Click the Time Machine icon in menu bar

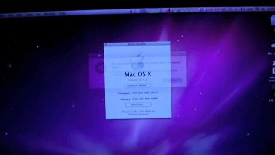point(202,9)
